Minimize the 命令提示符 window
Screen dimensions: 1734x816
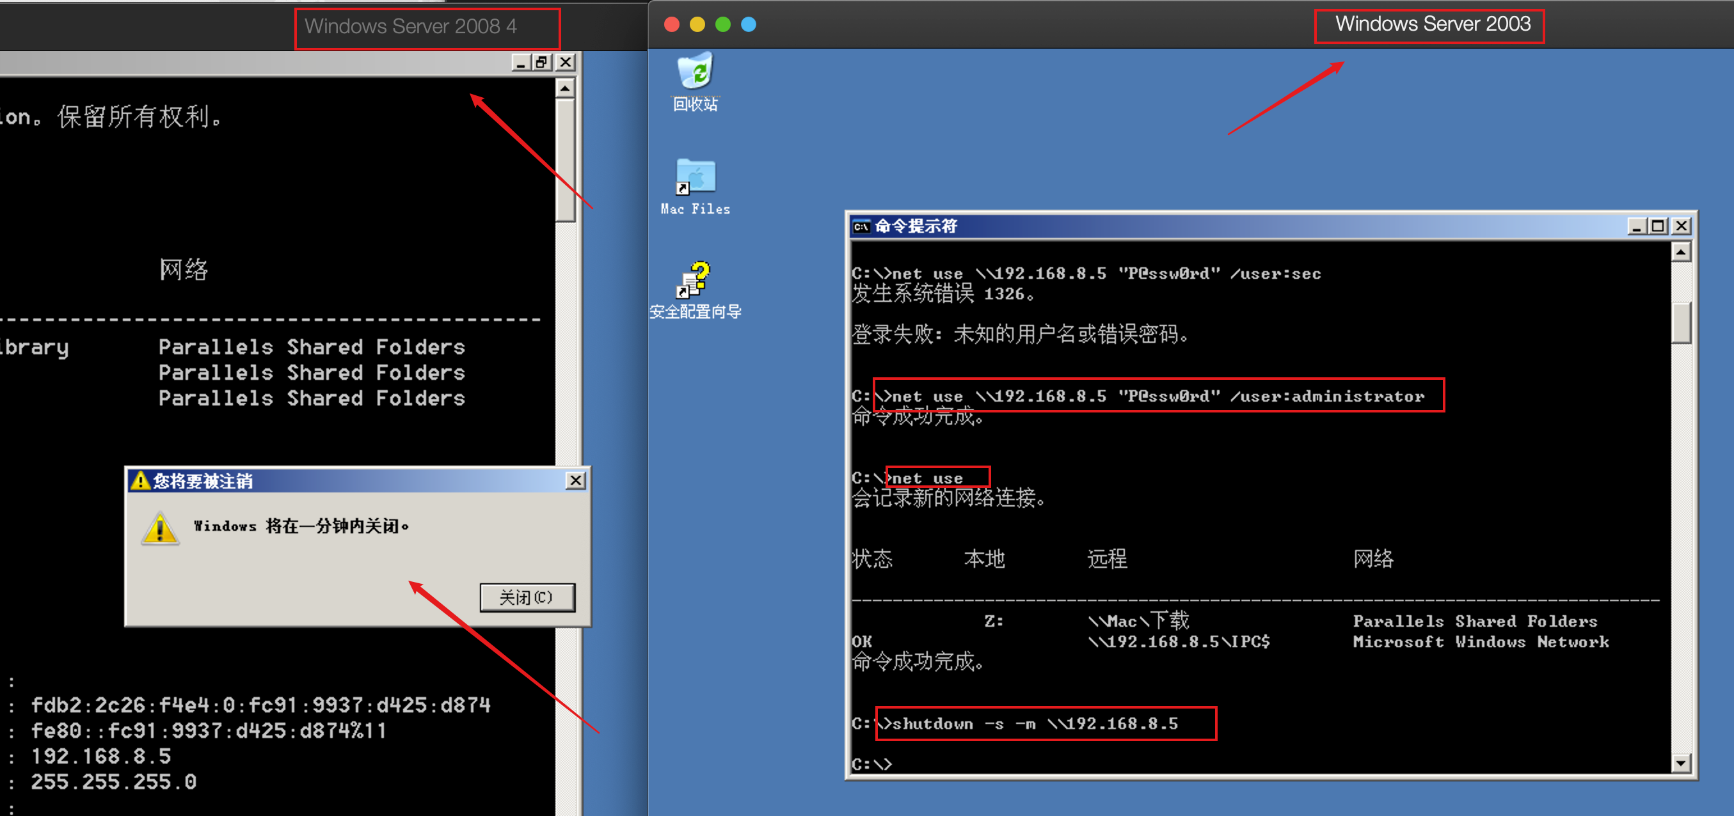[x=1636, y=226]
